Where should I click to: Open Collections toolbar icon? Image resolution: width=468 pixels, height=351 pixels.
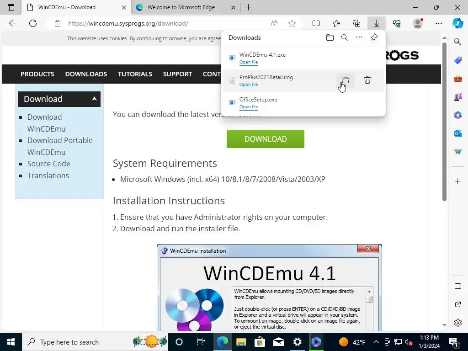click(x=356, y=23)
